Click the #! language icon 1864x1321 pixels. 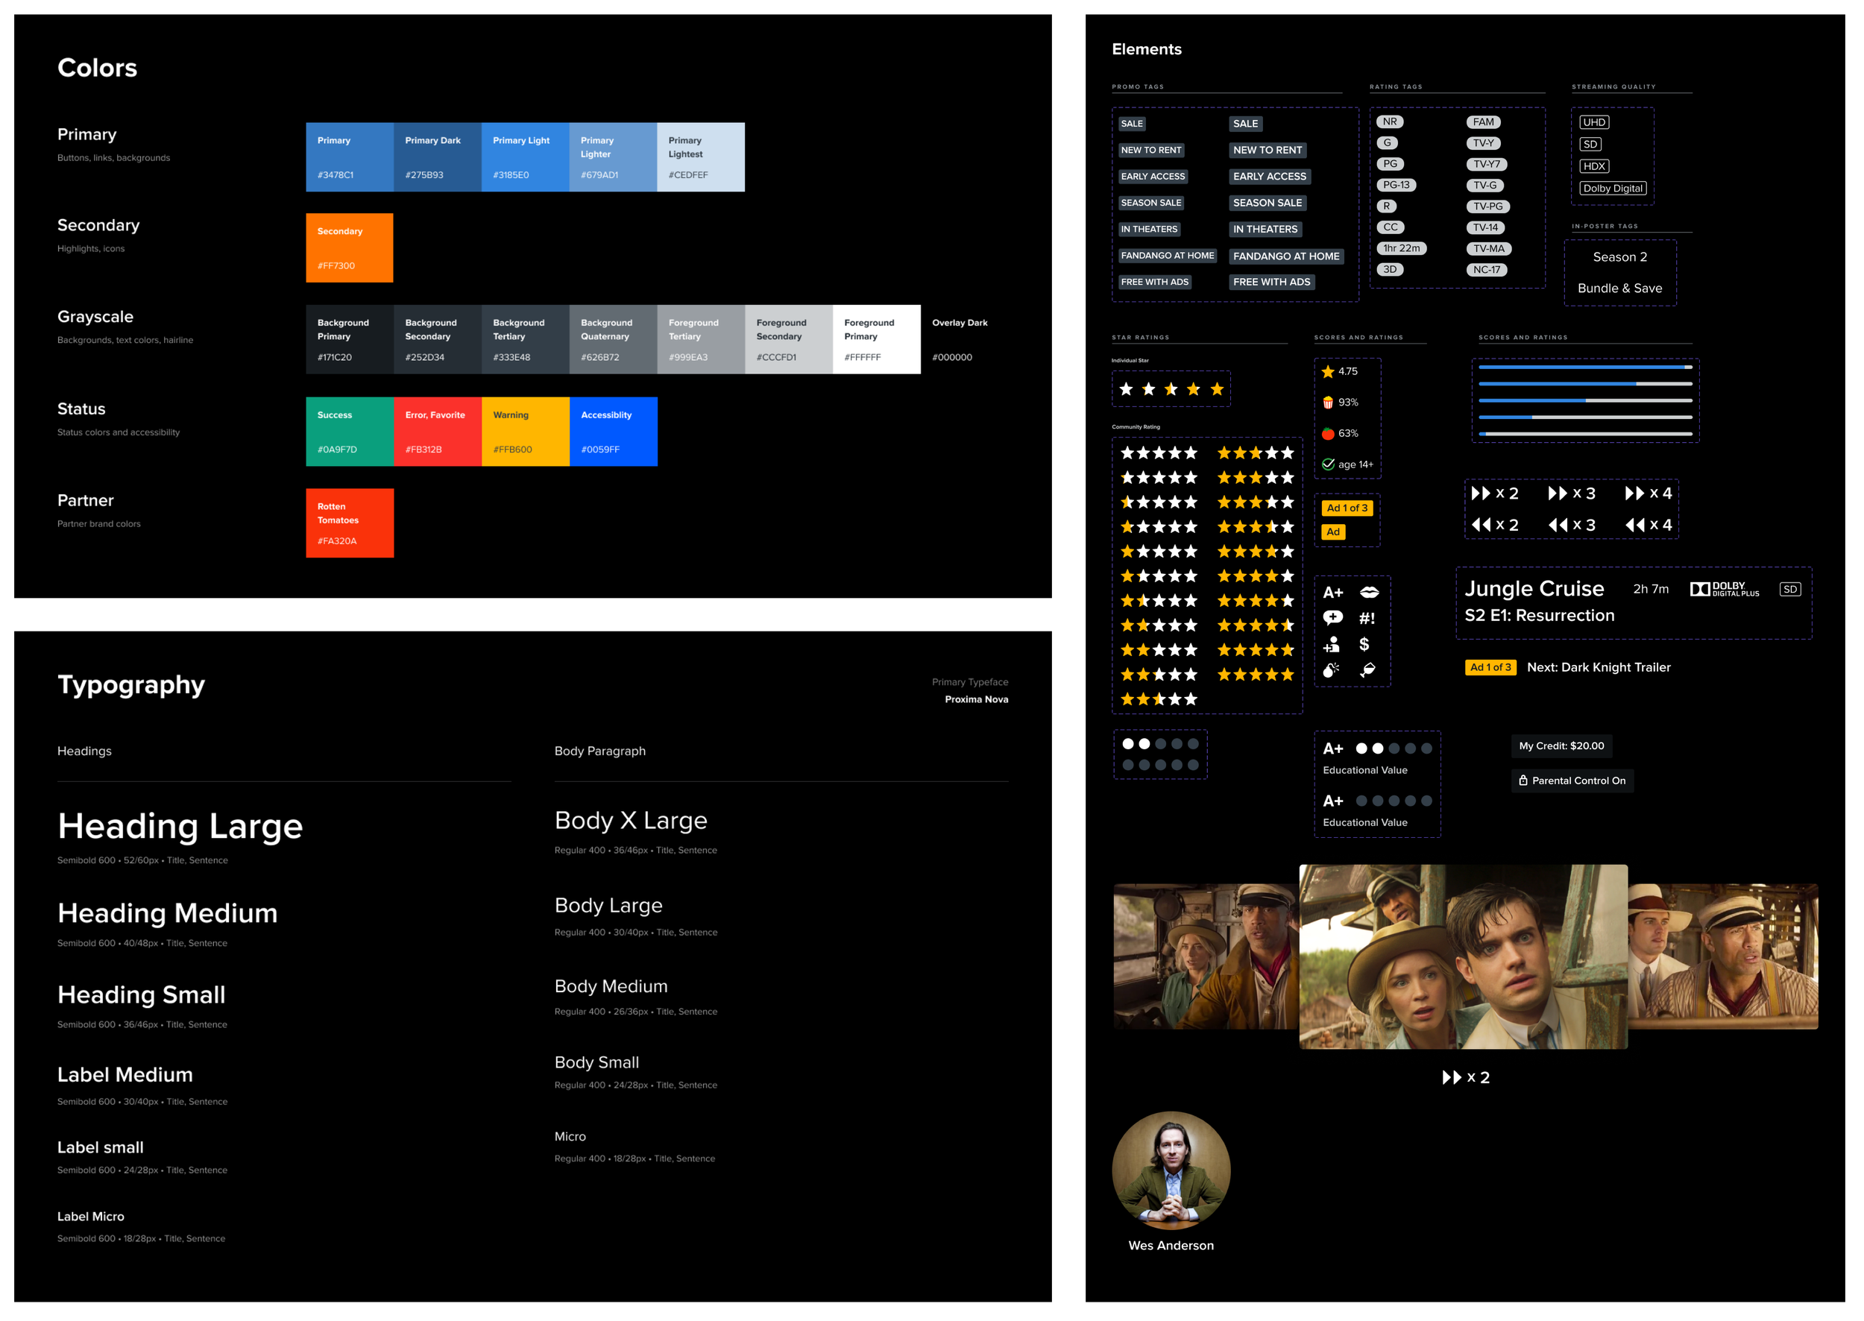1367,619
